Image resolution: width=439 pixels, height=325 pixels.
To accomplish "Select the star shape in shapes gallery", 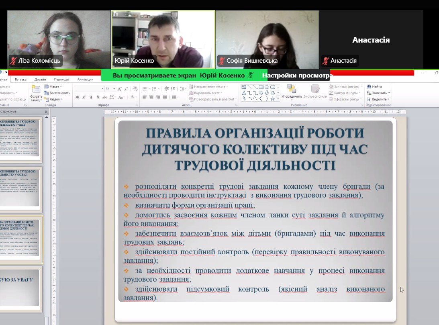I will coord(273,98).
